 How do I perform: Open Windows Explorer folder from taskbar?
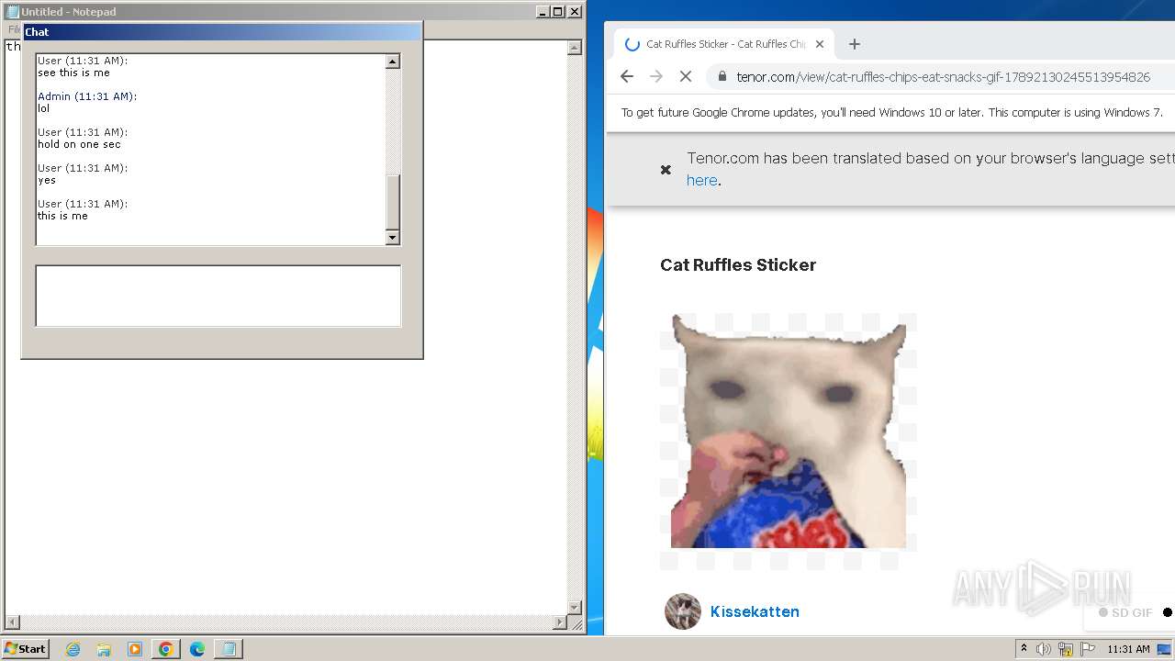click(104, 649)
